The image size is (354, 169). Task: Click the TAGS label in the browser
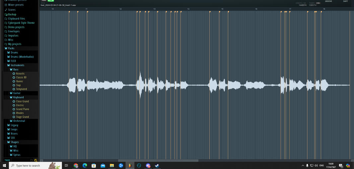coord(7,160)
